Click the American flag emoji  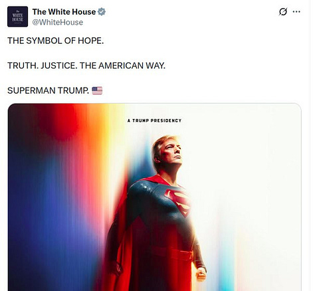[x=97, y=90]
